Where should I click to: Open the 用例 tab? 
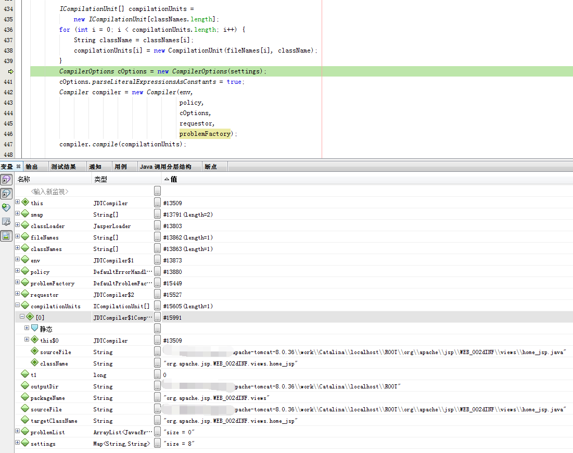pyautogui.click(x=121, y=167)
